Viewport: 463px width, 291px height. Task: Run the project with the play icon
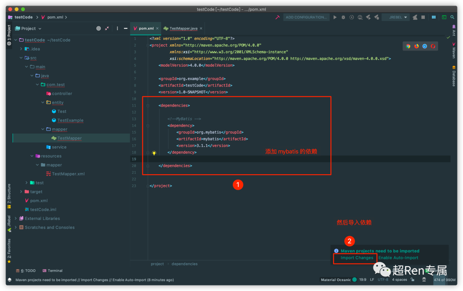tap(335, 18)
